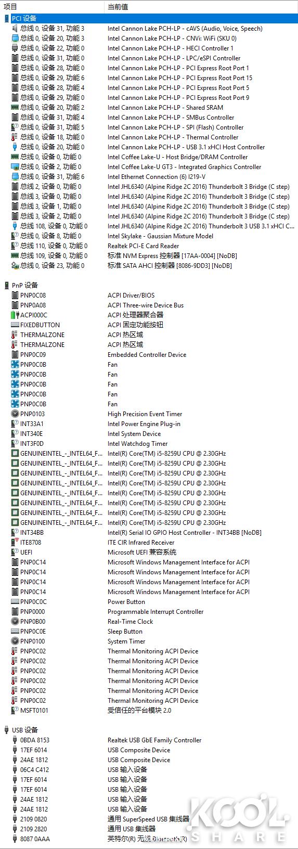
Task: Click 'Intel System Device' value
Action: 134,433
